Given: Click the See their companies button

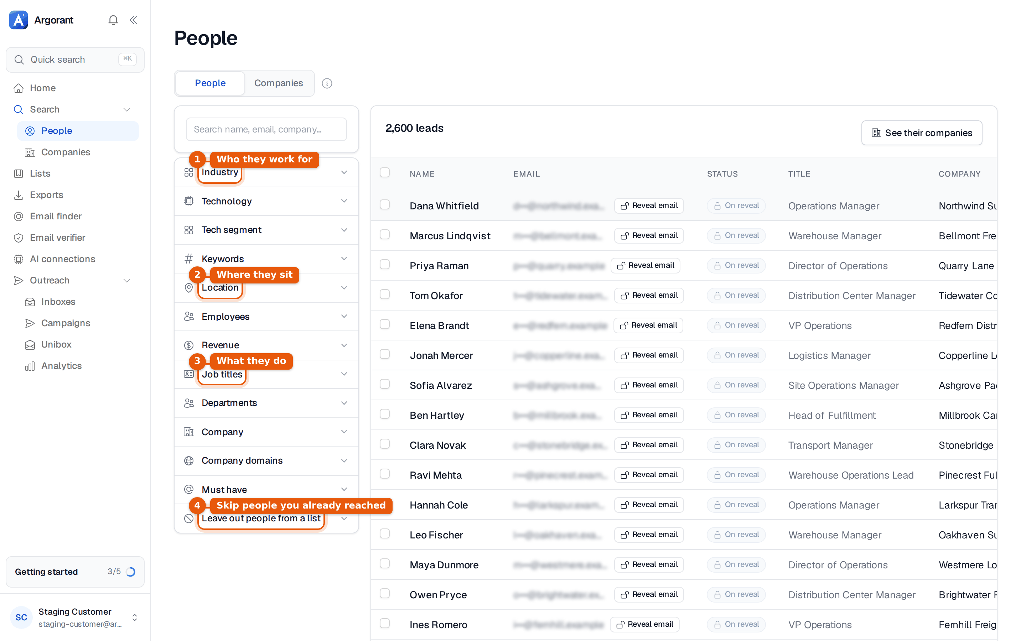Looking at the screenshot, I should (x=922, y=133).
